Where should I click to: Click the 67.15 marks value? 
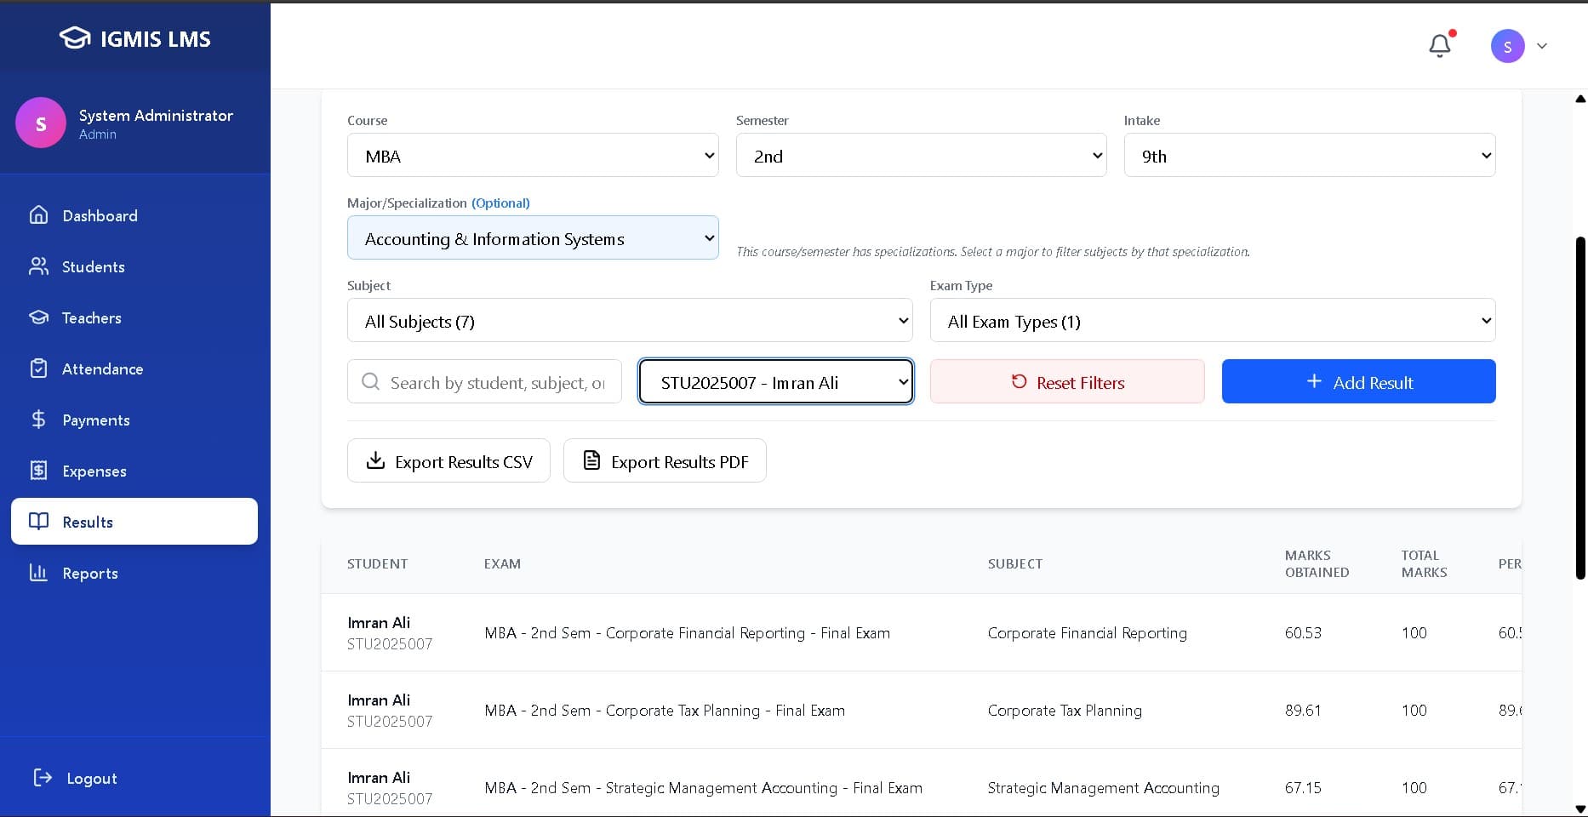point(1303,787)
